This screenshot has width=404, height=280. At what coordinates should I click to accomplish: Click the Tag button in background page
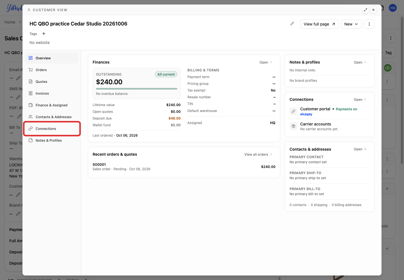388,53
